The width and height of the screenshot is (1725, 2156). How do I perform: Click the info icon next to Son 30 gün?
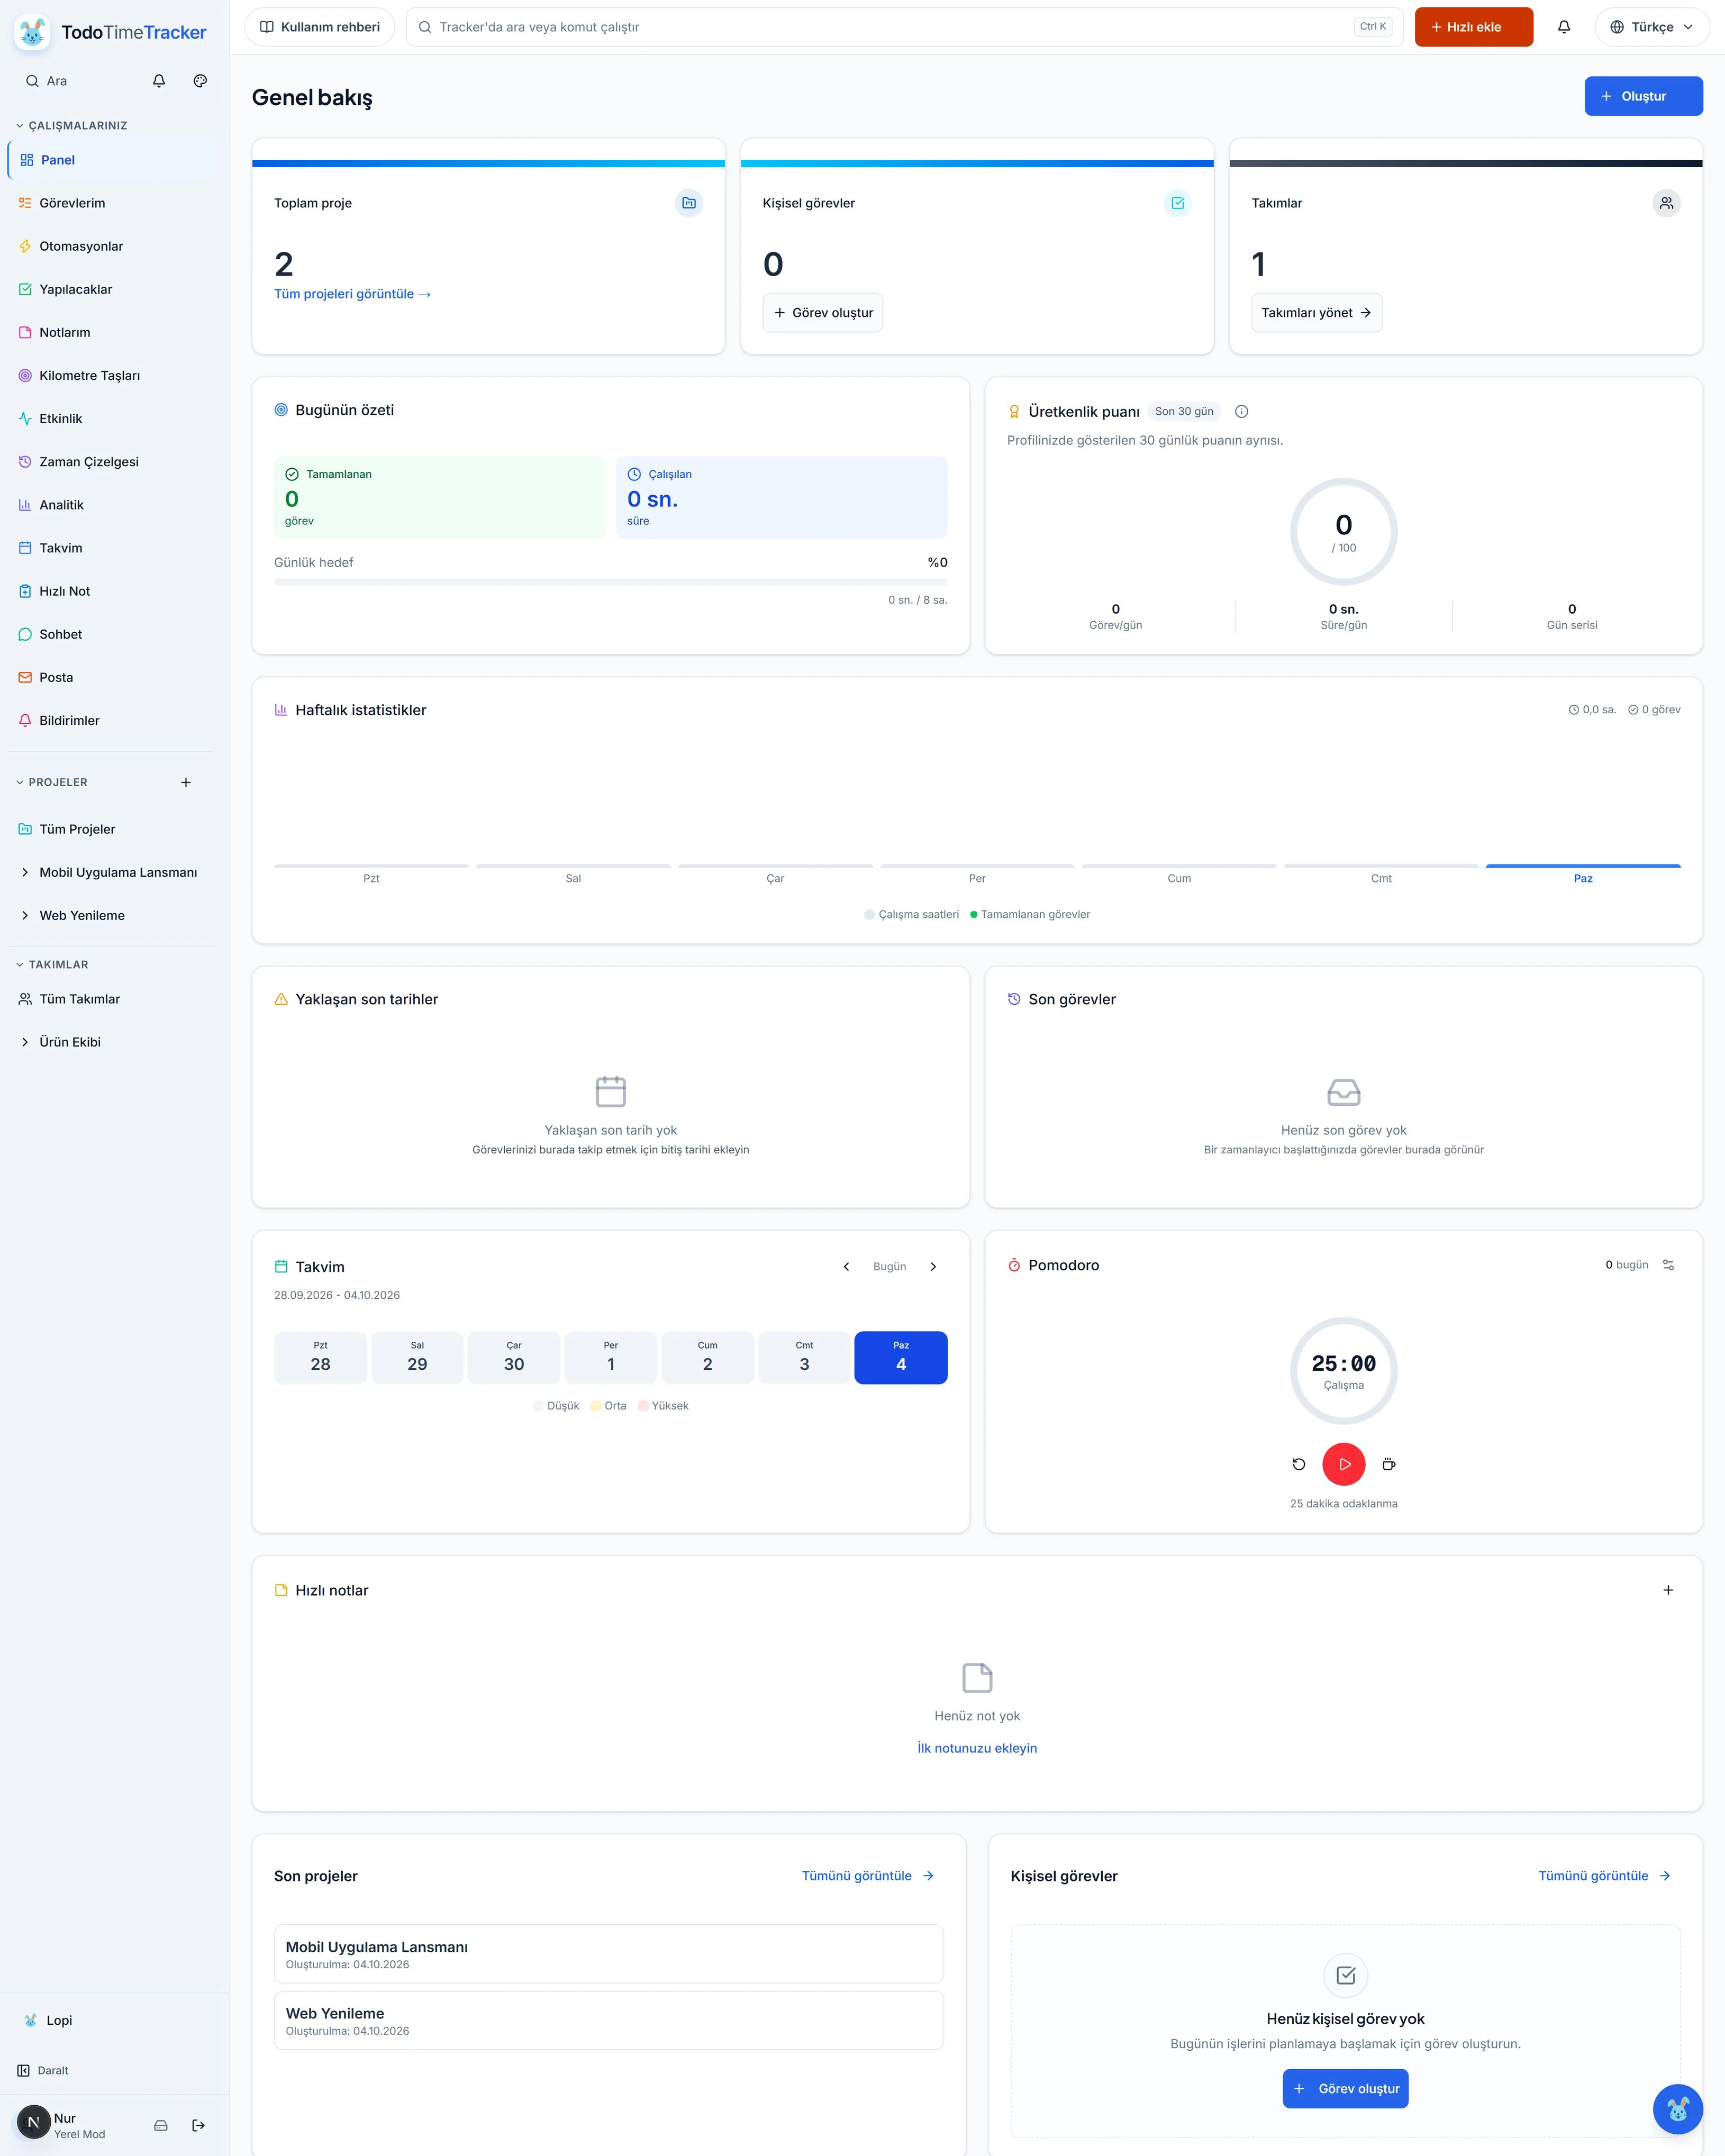point(1241,411)
